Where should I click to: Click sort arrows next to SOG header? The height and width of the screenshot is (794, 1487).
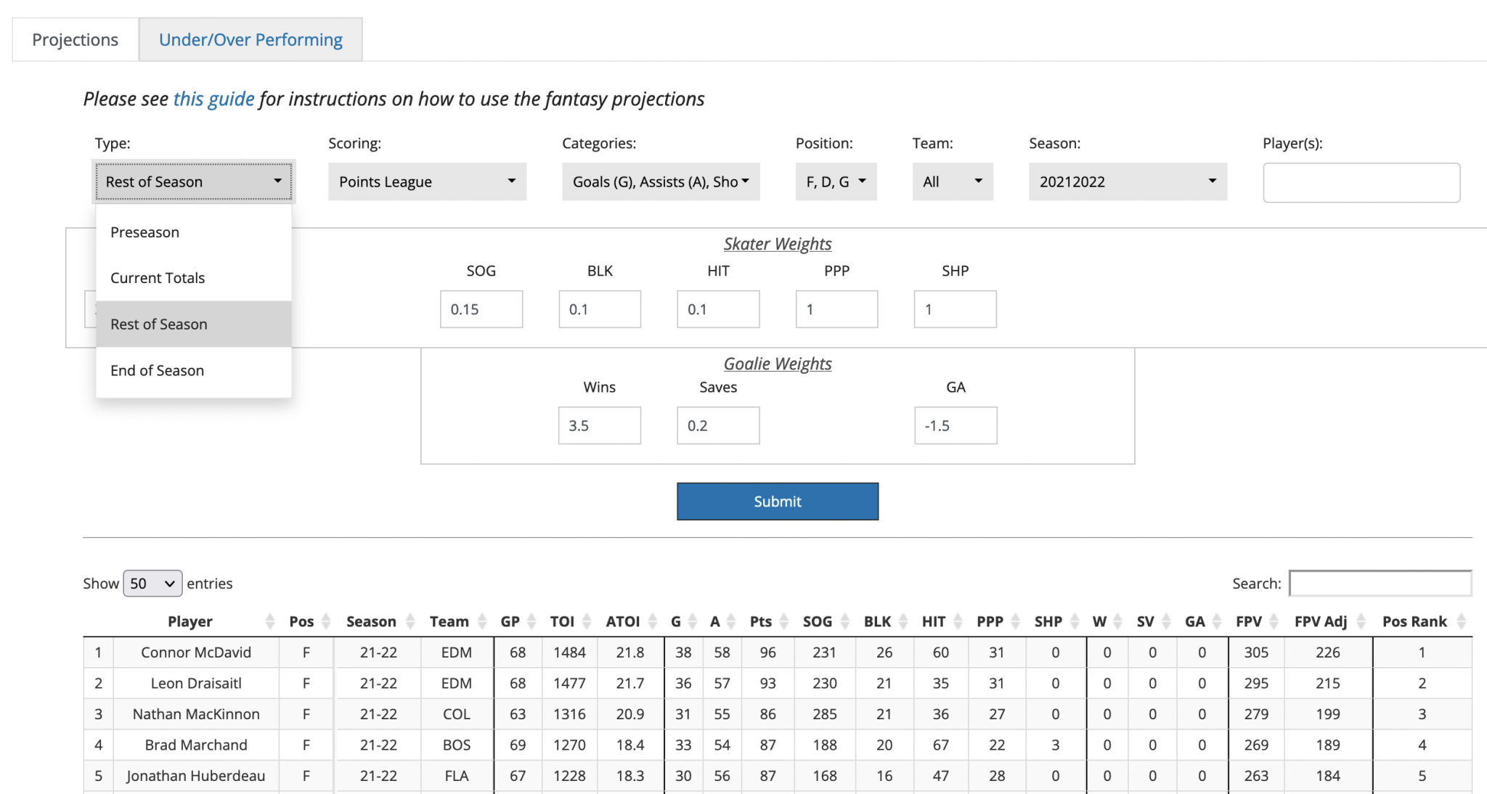(844, 621)
